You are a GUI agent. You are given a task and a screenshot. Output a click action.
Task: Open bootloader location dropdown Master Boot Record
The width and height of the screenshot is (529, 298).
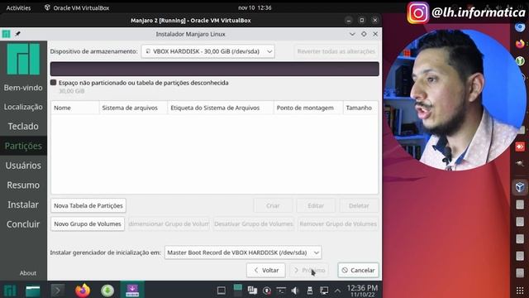pos(243,252)
